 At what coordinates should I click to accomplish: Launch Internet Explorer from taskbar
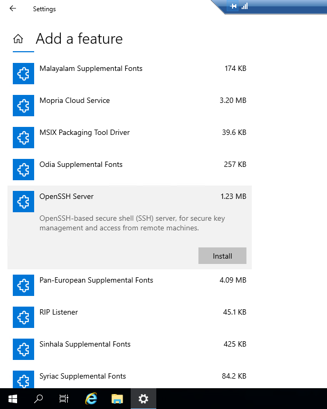pos(91,398)
